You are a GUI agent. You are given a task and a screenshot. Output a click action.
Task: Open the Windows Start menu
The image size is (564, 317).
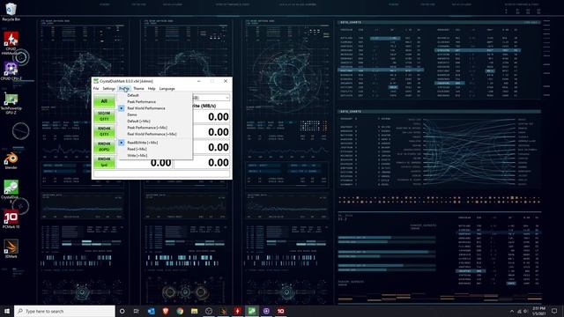(7, 311)
